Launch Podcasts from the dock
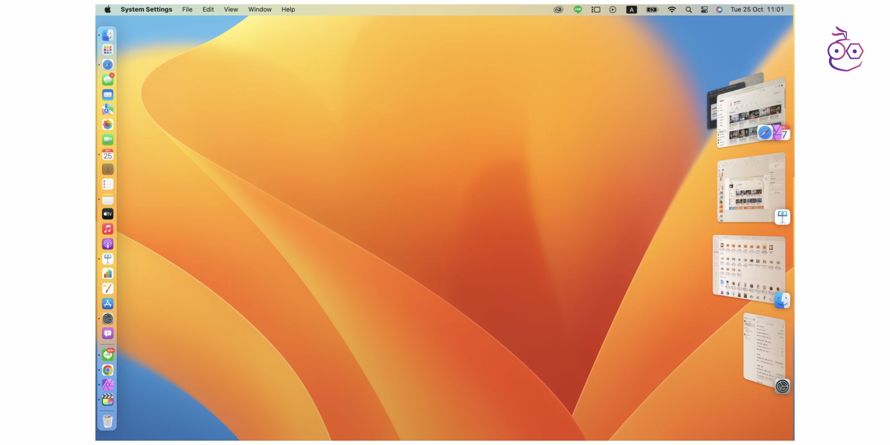The image size is (890, 445). 107,244
